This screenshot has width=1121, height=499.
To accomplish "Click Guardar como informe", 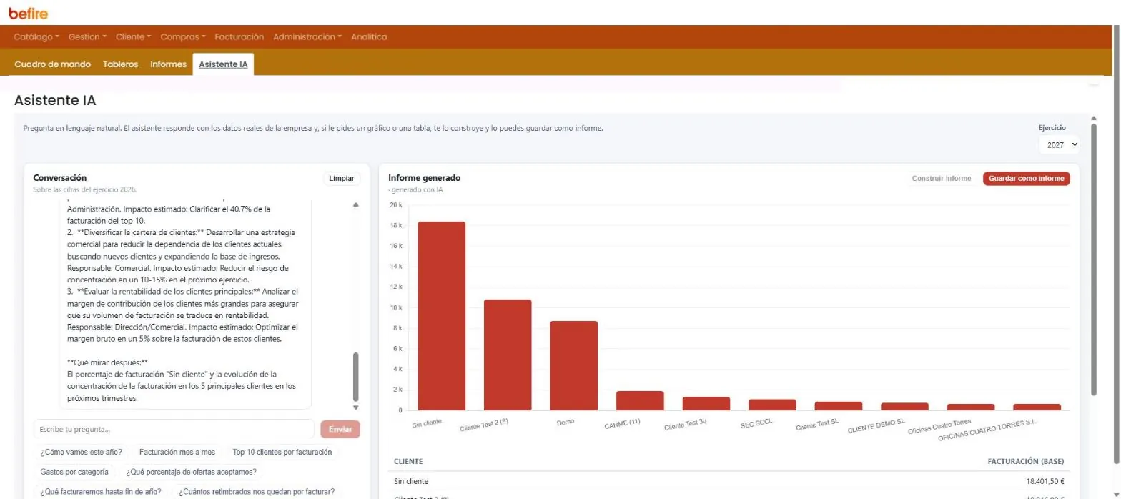I will click(1027, 178).
